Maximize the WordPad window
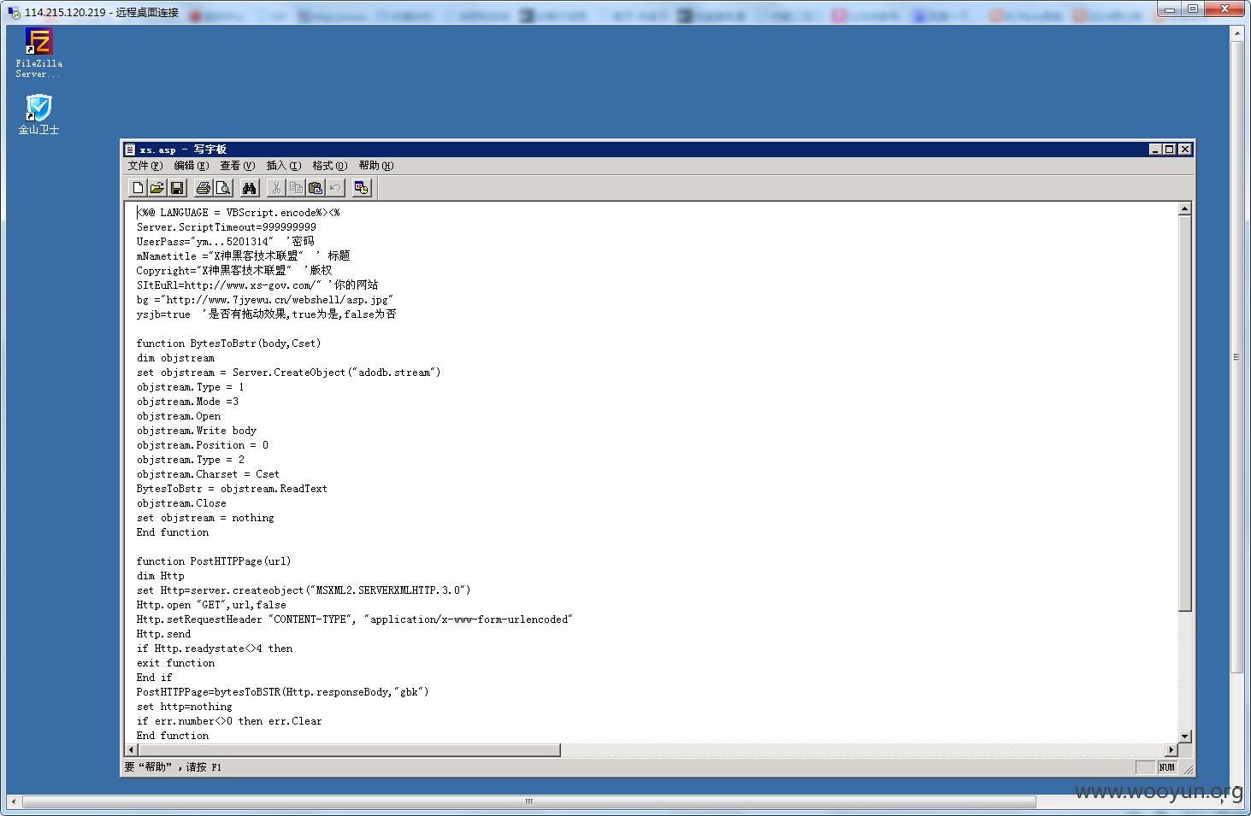 click(x=1169, y=150)
